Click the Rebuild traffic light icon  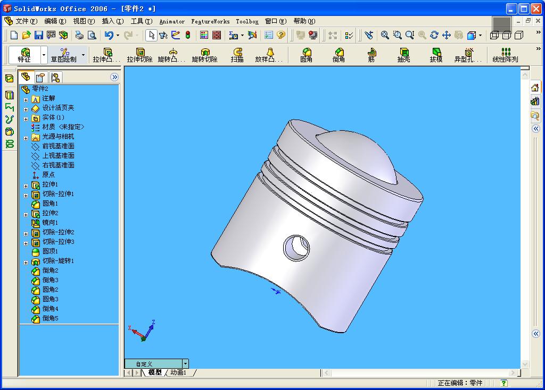[x=188, y=35]
